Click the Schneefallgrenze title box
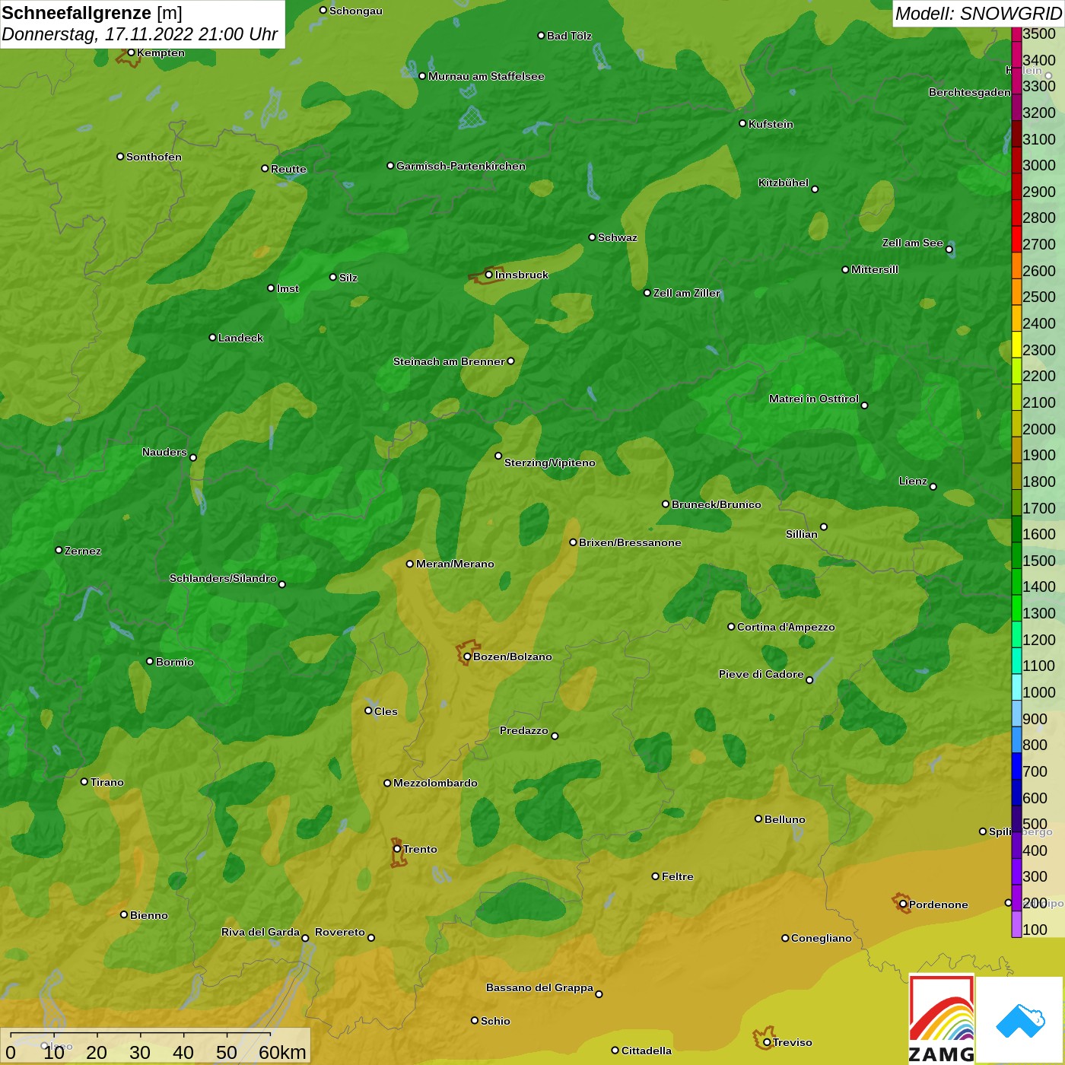Image resolution: width=1065 pixels, height=1065 pixels. pos(142,24)
